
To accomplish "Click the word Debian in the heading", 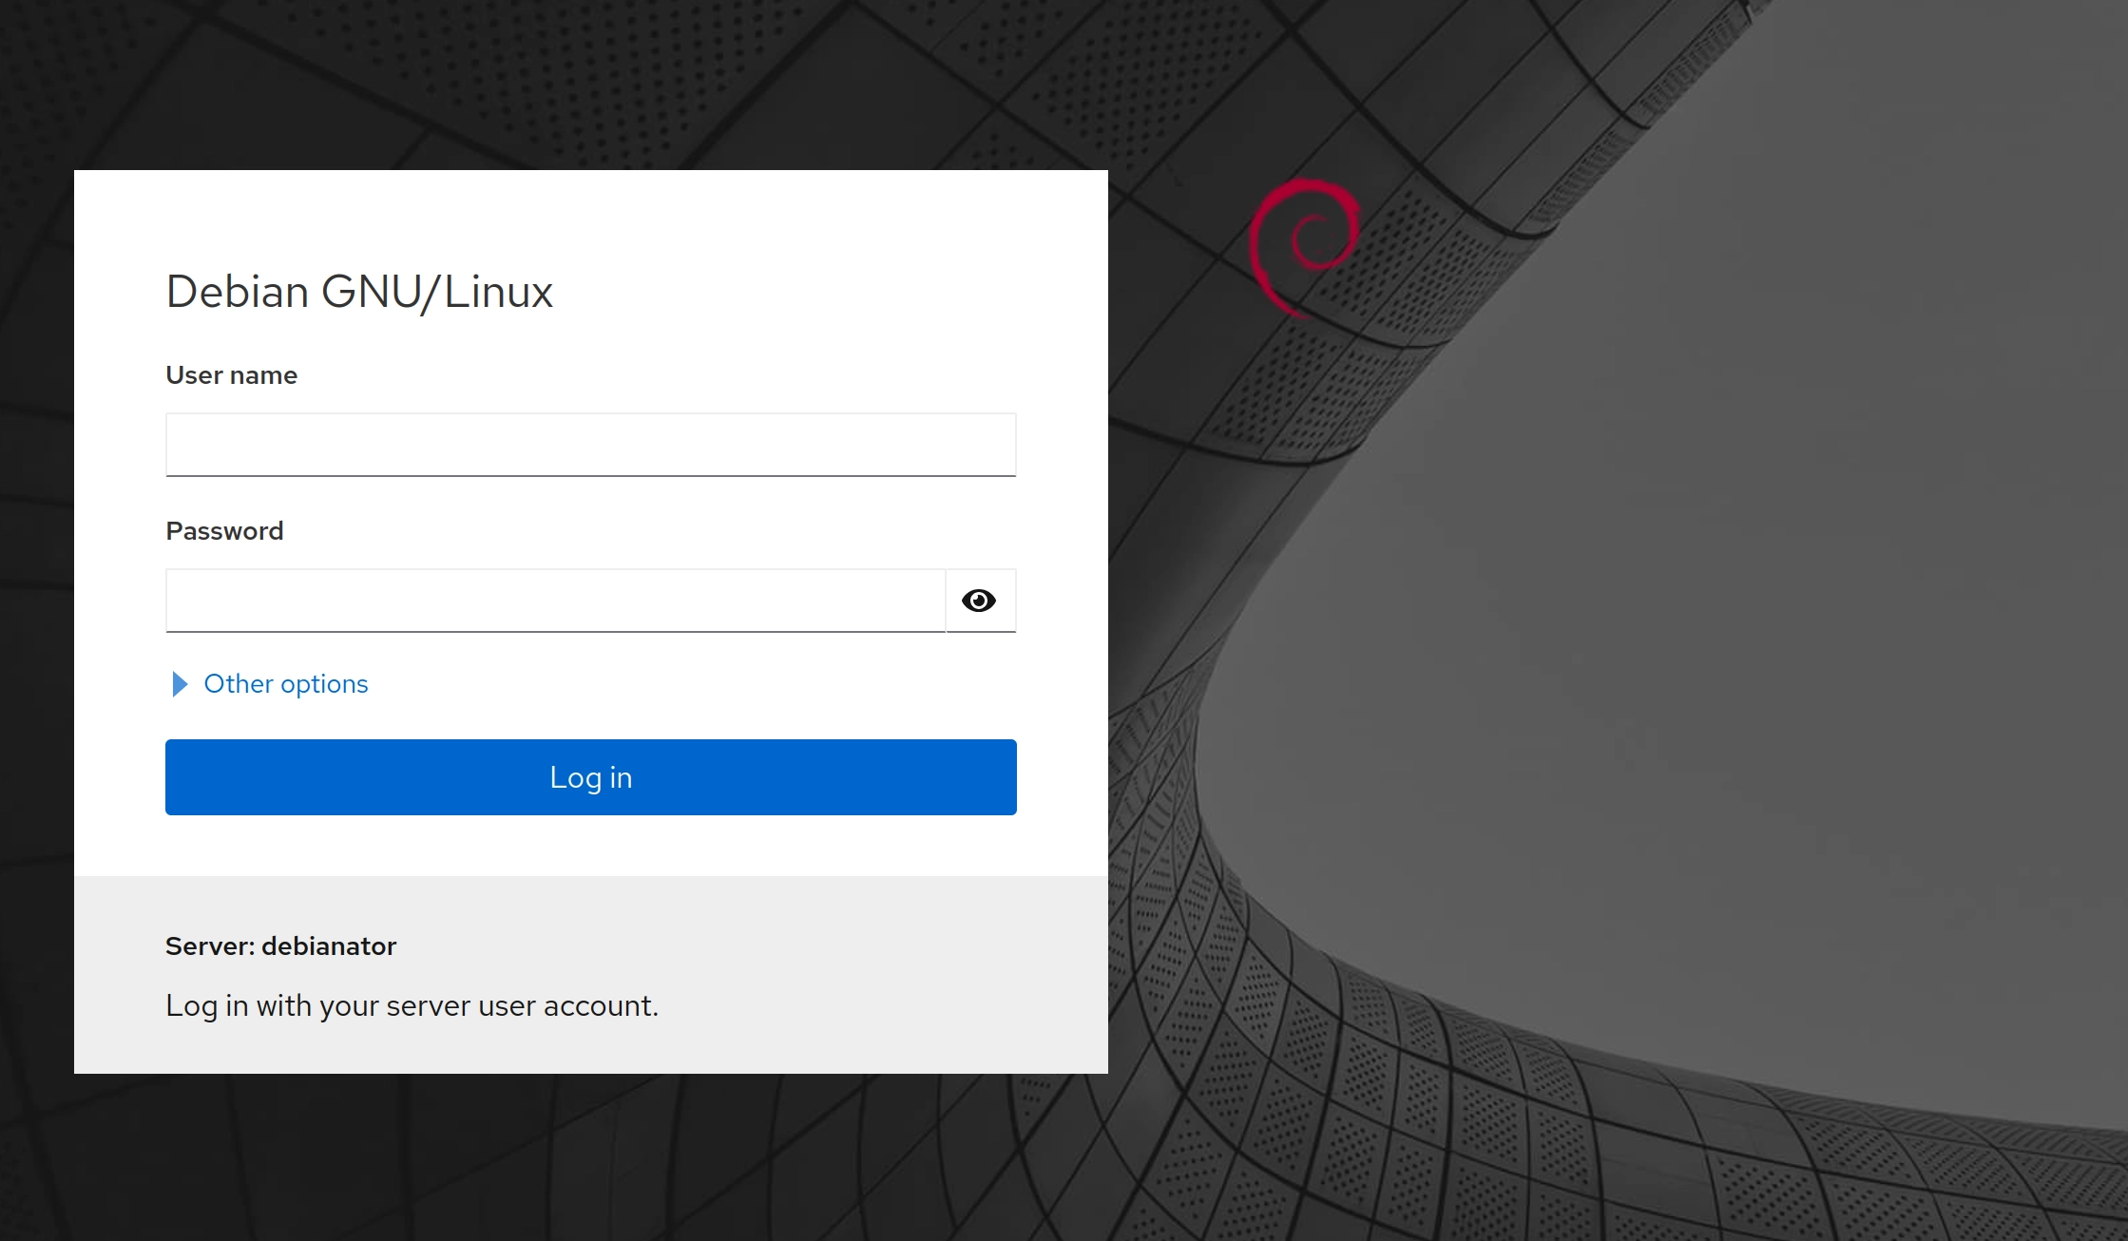I will [x=238, y=292].
